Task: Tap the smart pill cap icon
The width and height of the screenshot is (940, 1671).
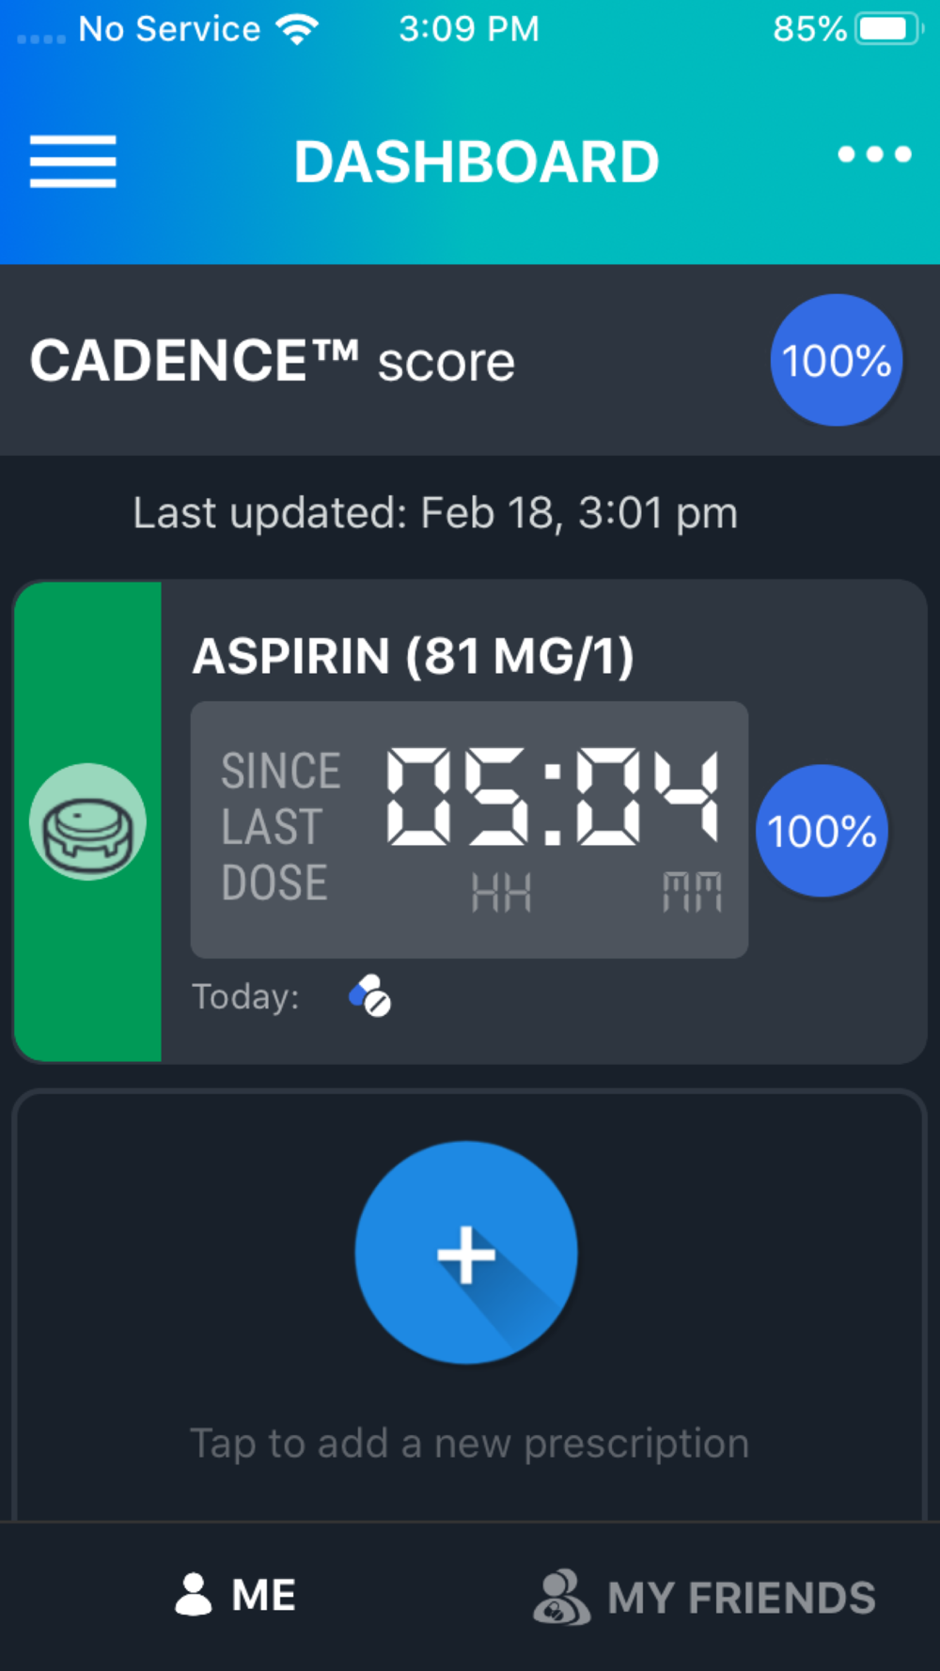Action: coord(87,822)
